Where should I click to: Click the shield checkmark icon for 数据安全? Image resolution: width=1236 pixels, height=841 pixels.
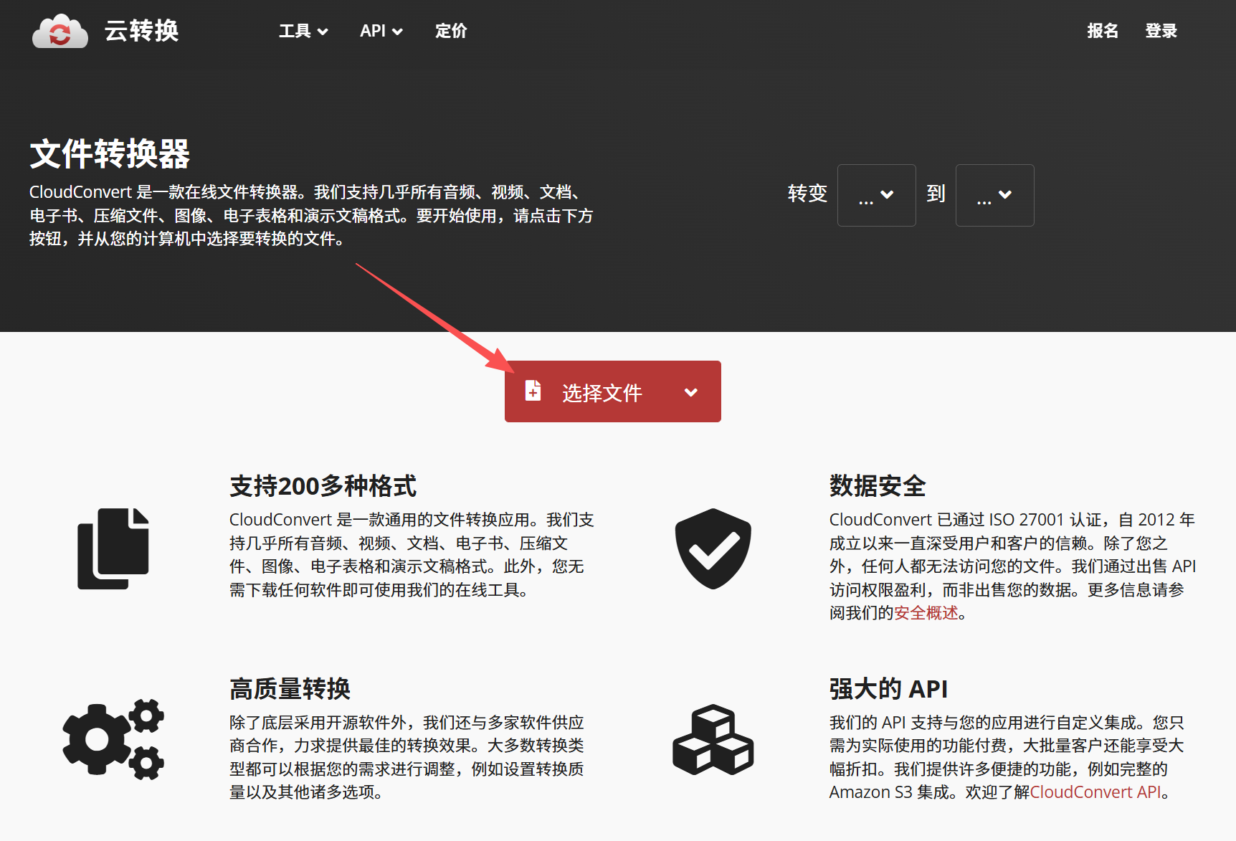pyautogui.click(x=712, y=548)
